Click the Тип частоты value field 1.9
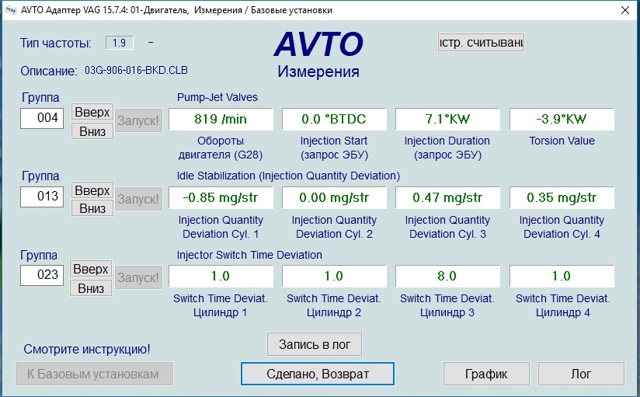 119,43
